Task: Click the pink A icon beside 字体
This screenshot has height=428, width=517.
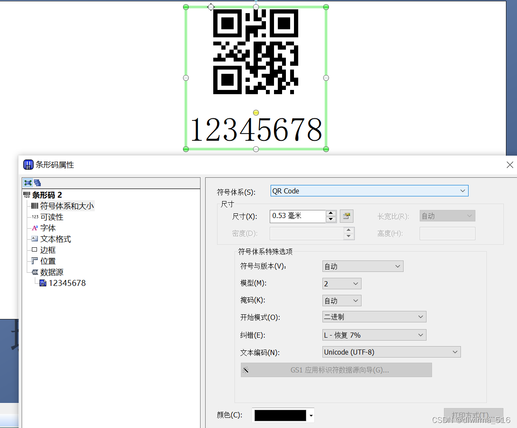Action: [x=35, y=228]
